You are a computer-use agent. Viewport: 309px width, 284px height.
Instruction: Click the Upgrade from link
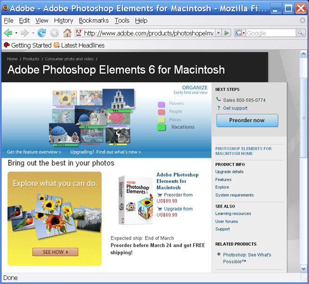point(178,209)
